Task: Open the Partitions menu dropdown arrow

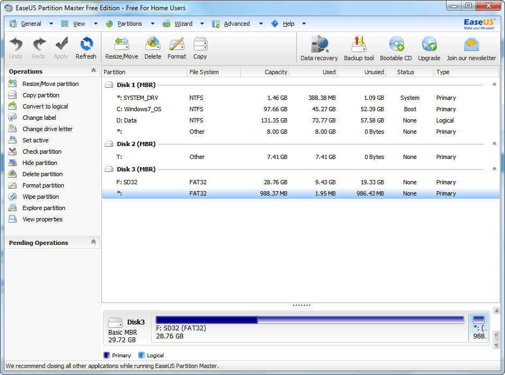Action: click(x=152, y=24)
